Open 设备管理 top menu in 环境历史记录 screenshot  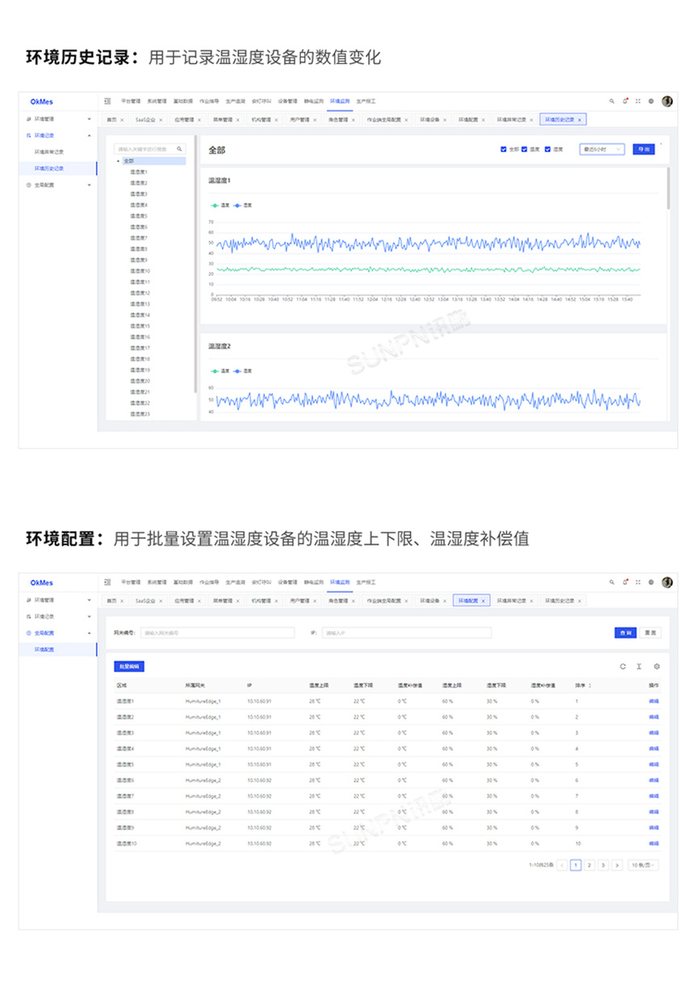[x=287, y=102]
